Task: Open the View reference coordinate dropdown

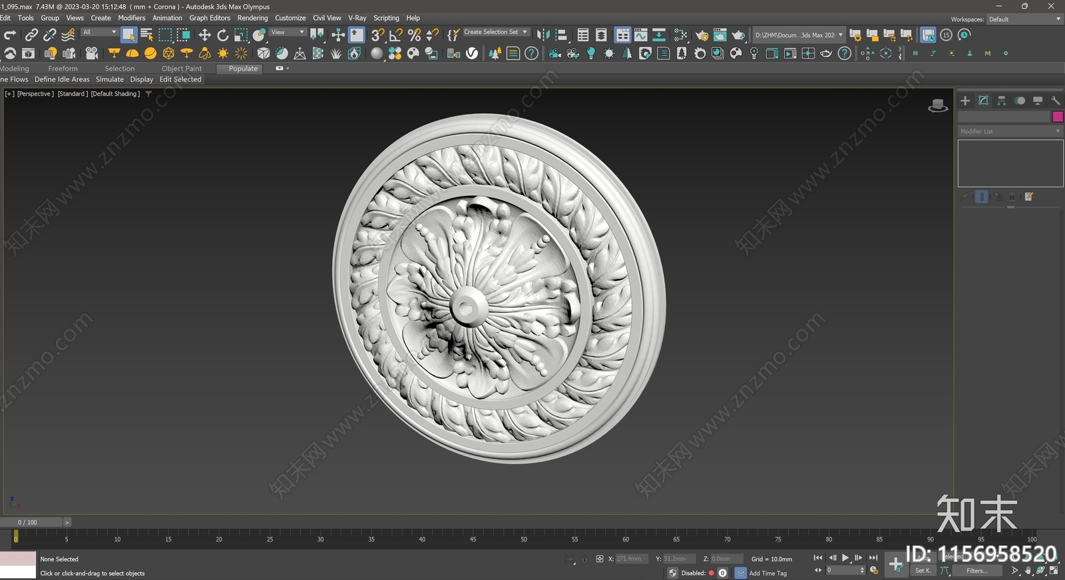Action: point(288,32)
